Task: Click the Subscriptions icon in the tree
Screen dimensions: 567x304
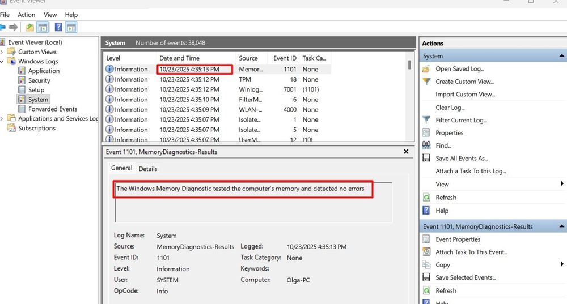Action: tap(11, 128)
